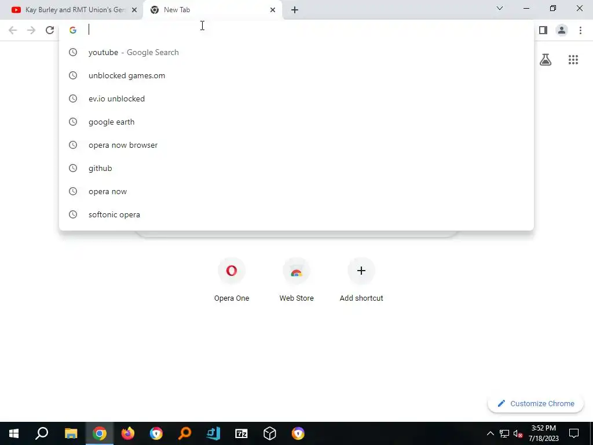Screen dimensions: 593x445
Task: Open the Windows Start menu
Action: click(x=14, y=433)
